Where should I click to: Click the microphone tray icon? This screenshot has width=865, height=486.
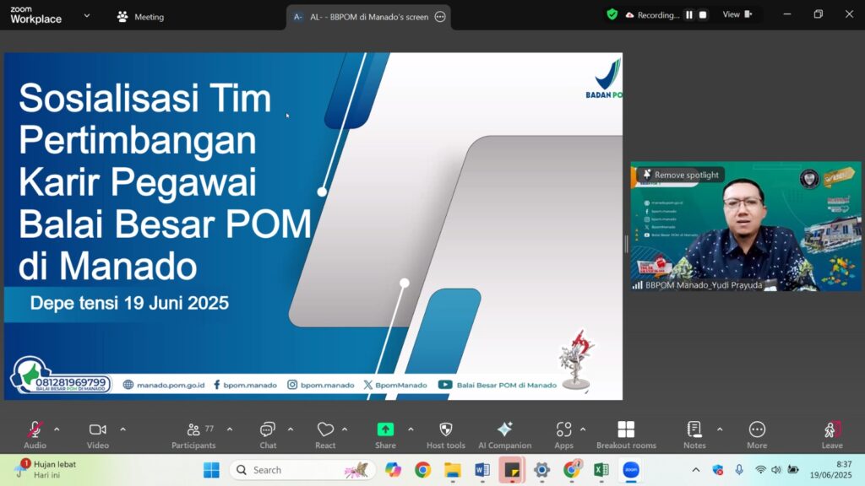click(x=739, y=470)
